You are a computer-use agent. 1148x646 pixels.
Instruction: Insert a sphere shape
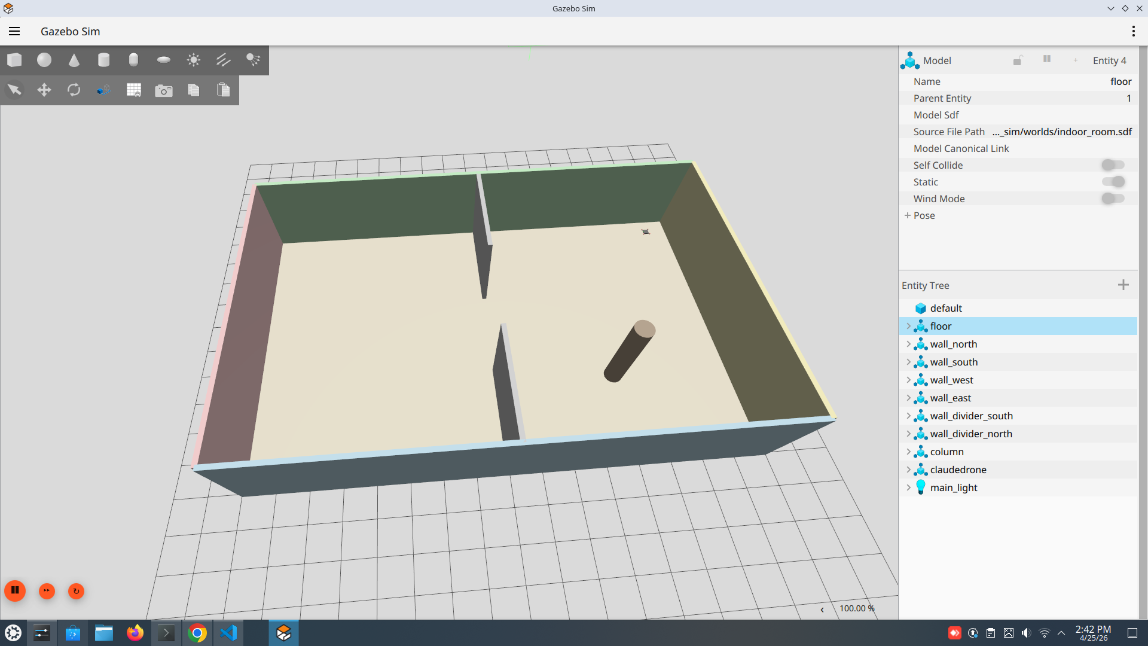click(x=44, y=60)
